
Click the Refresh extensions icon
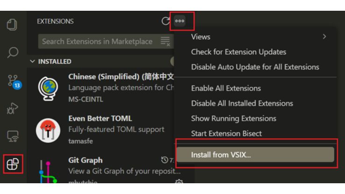(x=165, y=21)
